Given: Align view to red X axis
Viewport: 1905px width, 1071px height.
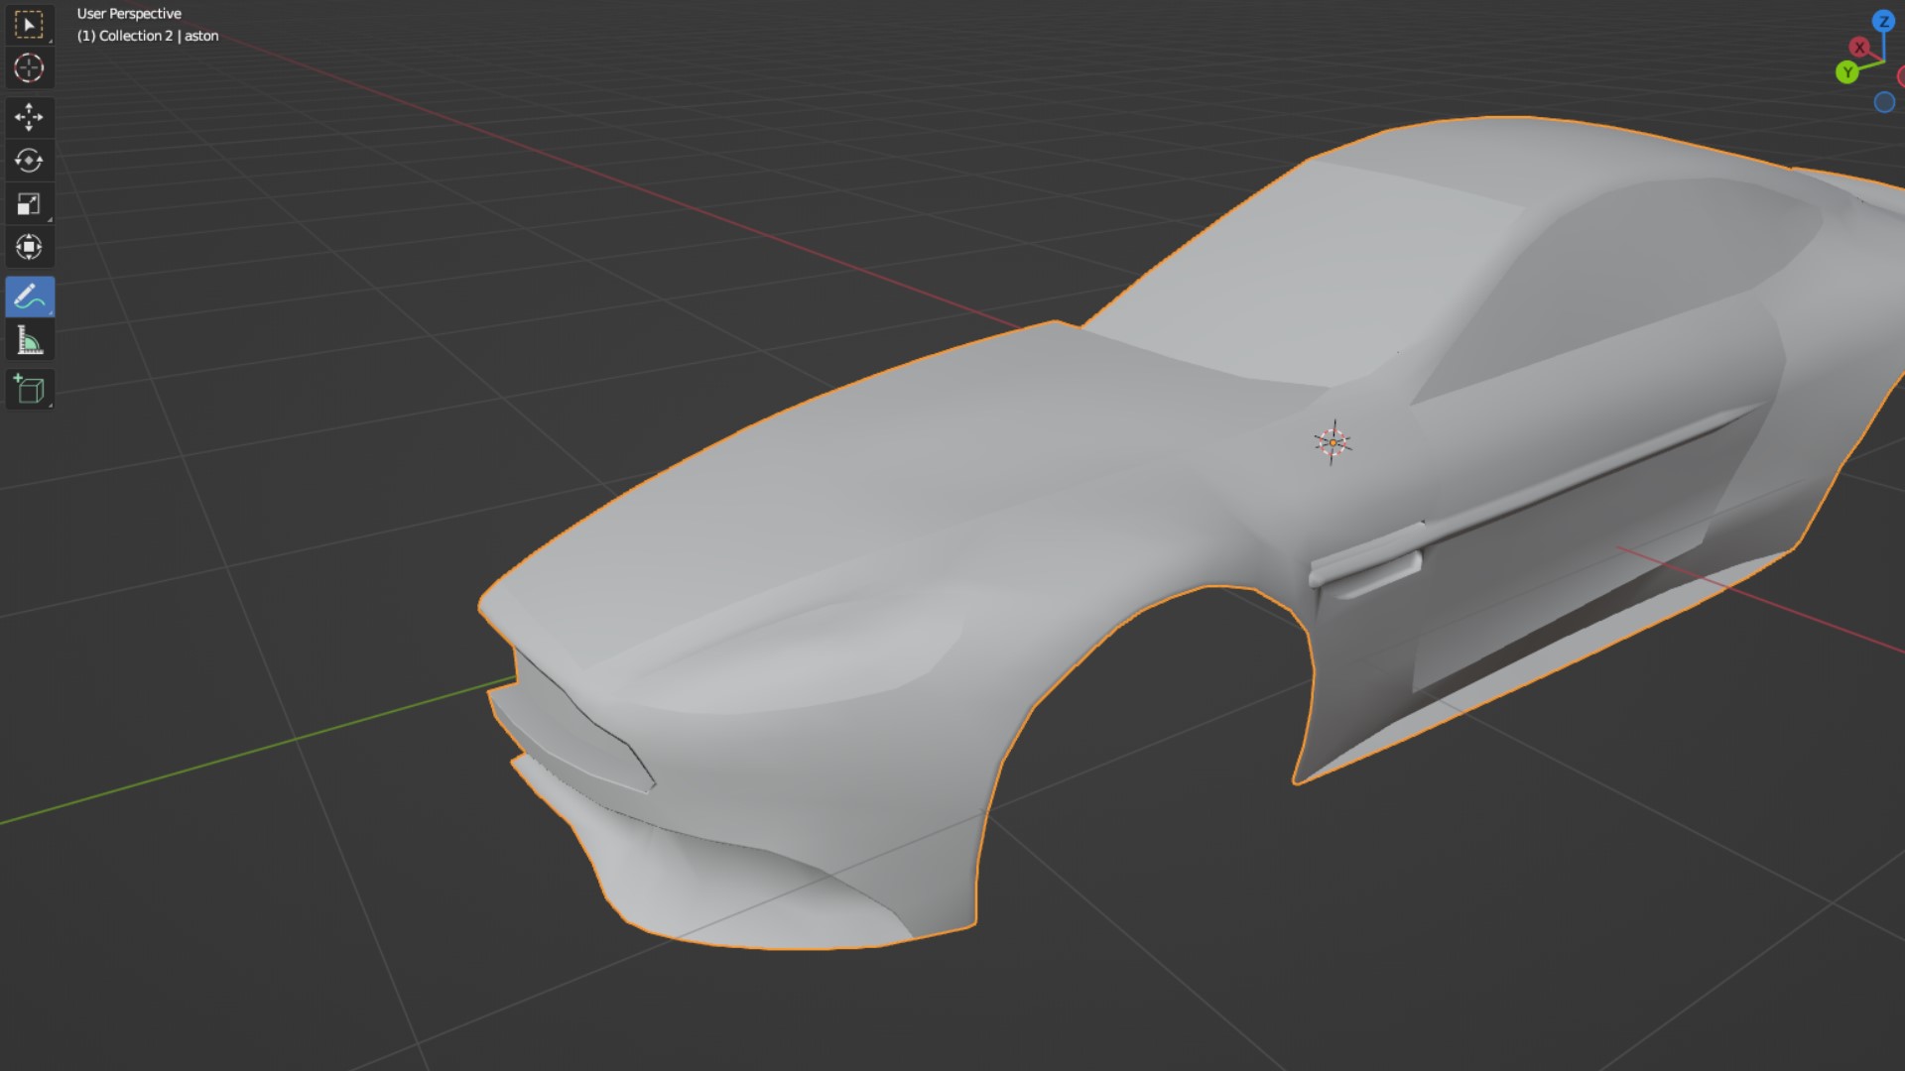Looking at the screenshot, I should [1859, 47].
